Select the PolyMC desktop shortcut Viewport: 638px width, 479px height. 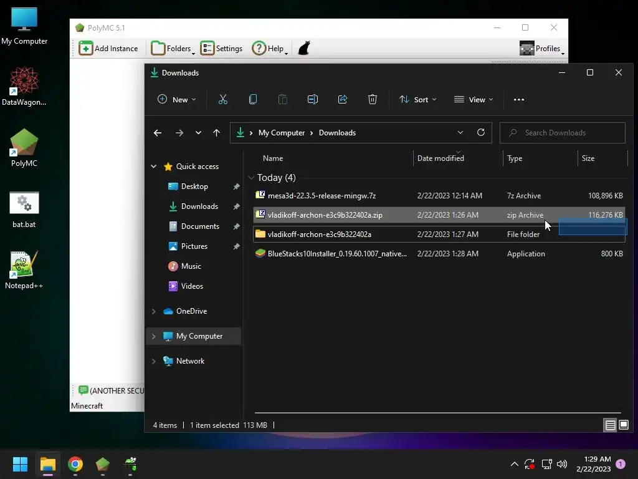coord(24,148)
